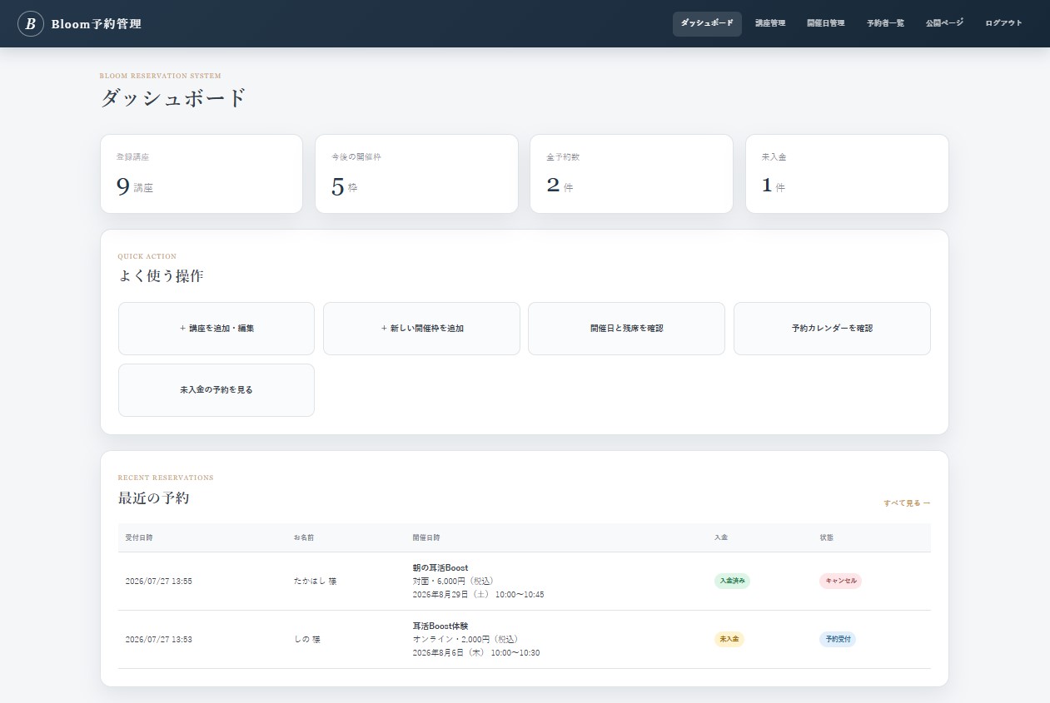This screenshot has height=703, width=1050.
Task: Click the 入金 column header
Action: click(x=721, y=537)
